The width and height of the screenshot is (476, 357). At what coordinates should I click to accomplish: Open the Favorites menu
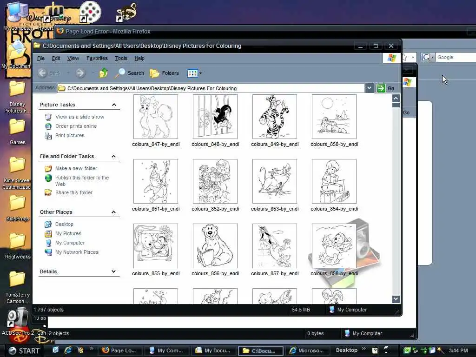(x=97, y=58)
